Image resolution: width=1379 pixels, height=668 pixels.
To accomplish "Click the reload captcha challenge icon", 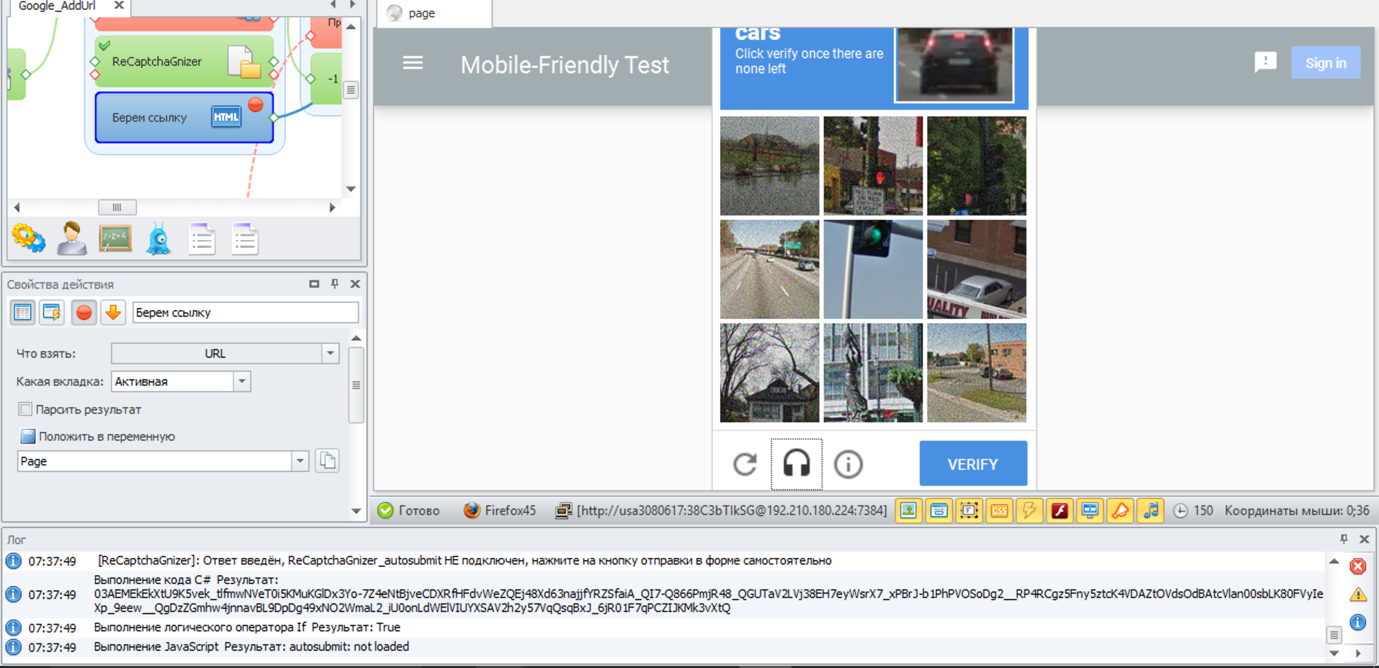I will (745, 464).
